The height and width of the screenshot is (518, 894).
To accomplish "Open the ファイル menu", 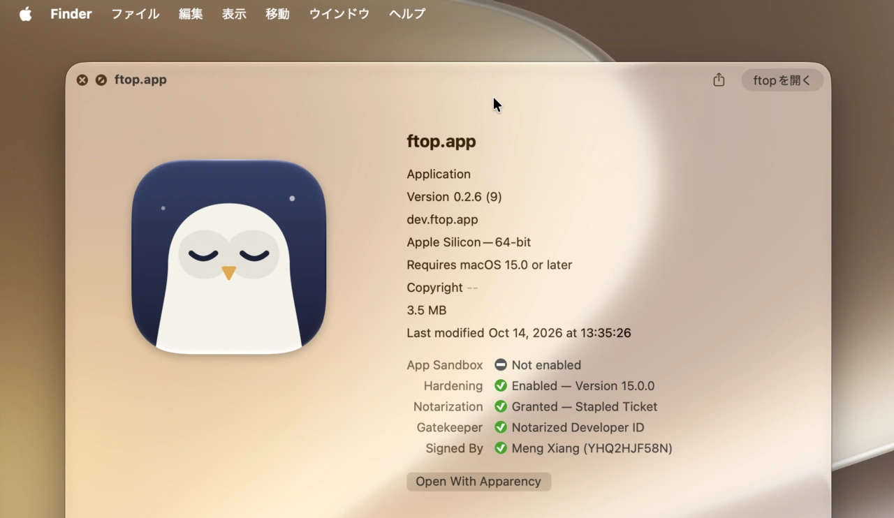I will point(135,14).
